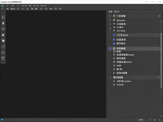Image resolution: width=163 pixels, height=122 pixels.
Task: Select the cloud-shaped tool in left toolbar
Action: (x=3, y=53)
